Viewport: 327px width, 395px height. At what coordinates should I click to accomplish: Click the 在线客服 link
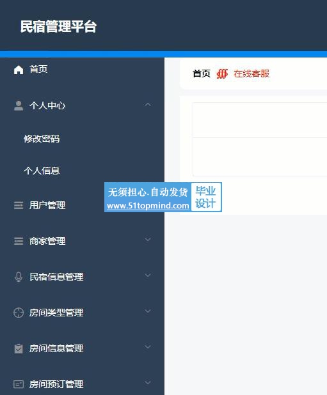pos(251,74)
